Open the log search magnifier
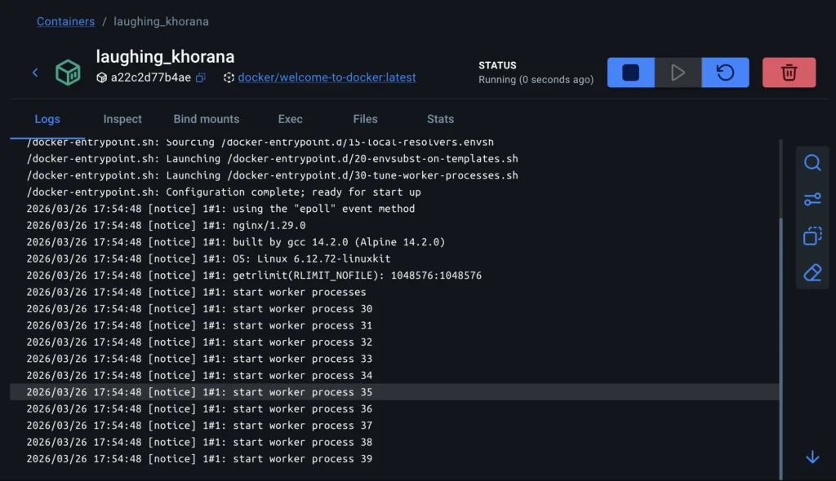The image size is (836, 481). click(812, 163)
